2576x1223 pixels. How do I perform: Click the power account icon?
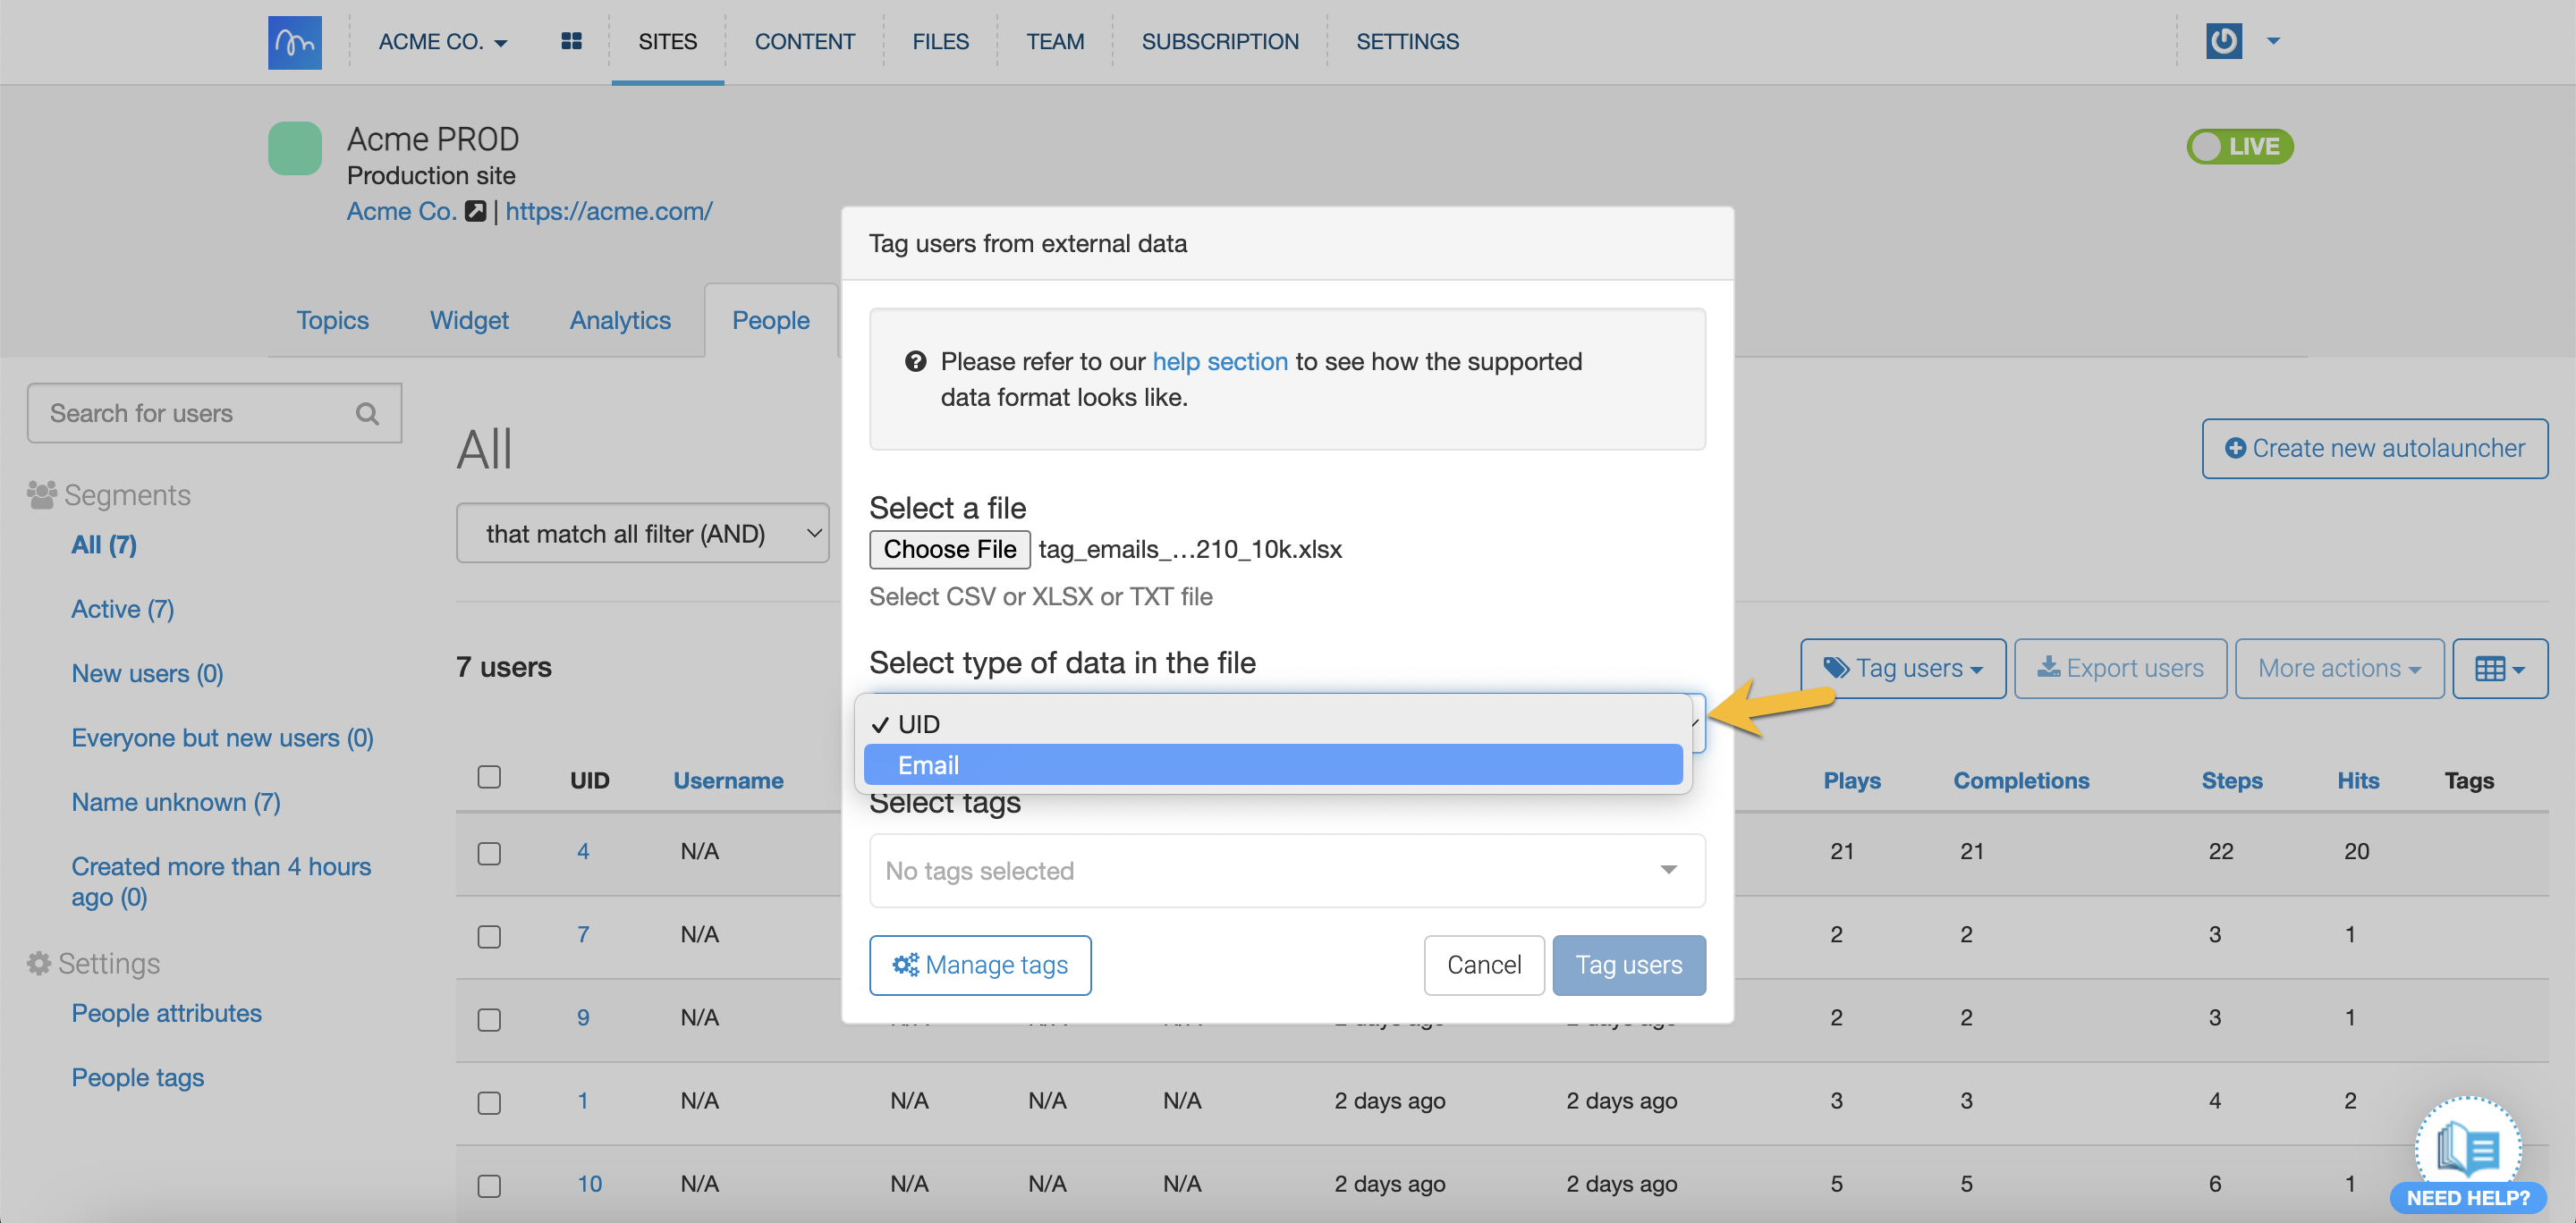point(2223,42)
